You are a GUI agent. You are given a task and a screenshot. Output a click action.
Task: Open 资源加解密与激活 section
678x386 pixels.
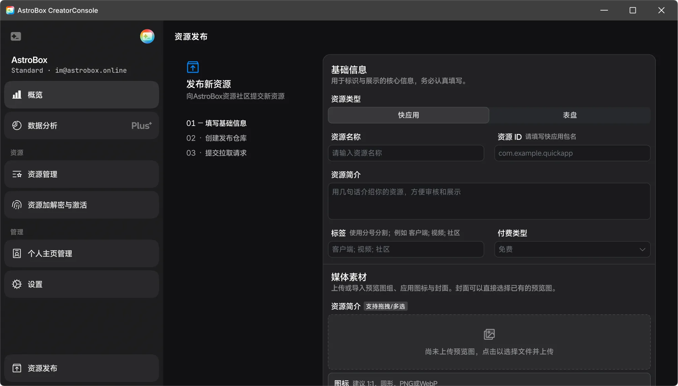(x=81, y=205)
